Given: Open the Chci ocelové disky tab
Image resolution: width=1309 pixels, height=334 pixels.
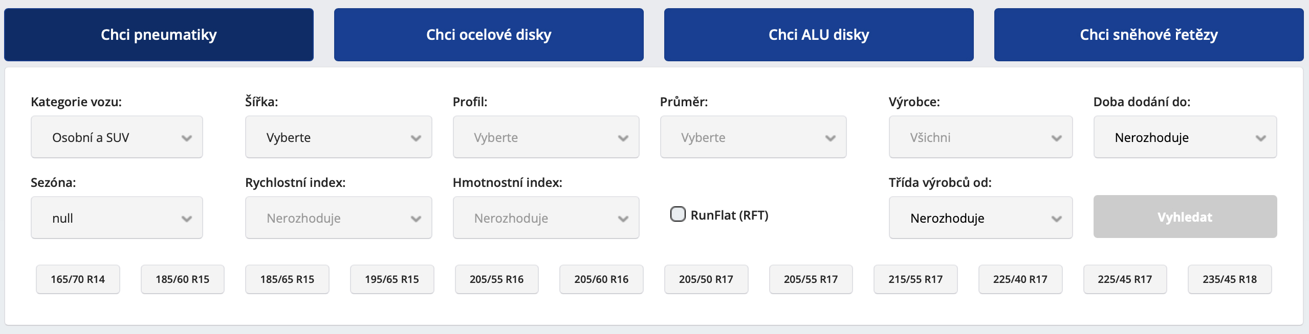Looking at the screenshot, I should [489, 35].
